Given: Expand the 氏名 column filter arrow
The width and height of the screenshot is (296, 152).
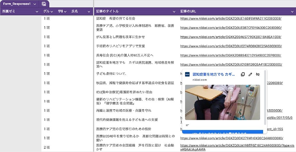Looking at the screenshot, I should (x=89, y=12).
